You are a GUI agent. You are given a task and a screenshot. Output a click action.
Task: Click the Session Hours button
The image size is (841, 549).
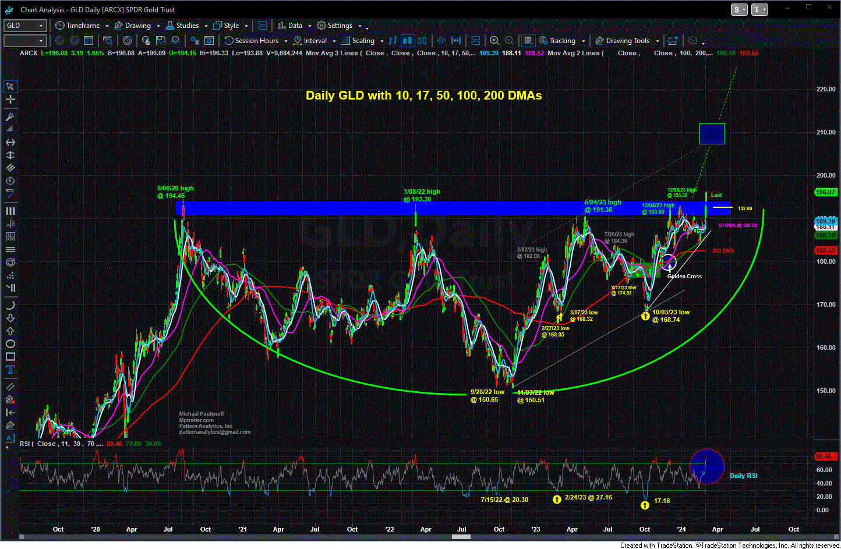point(252,41)
